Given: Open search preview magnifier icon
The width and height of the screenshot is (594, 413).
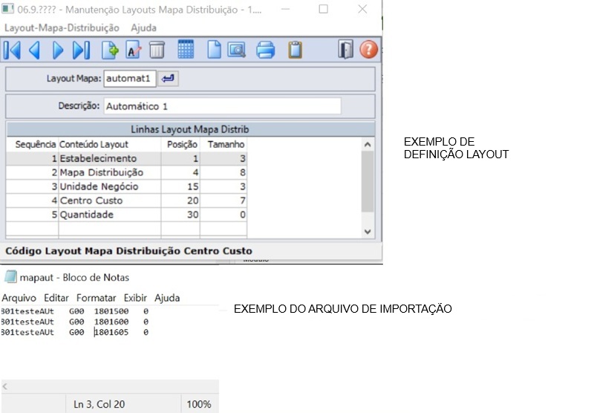Looking at the screenshot, I should 236,50.
